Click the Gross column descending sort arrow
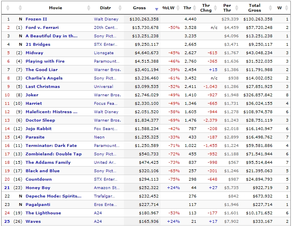Viewport: 292px width, 226px height. coord(156,9)
